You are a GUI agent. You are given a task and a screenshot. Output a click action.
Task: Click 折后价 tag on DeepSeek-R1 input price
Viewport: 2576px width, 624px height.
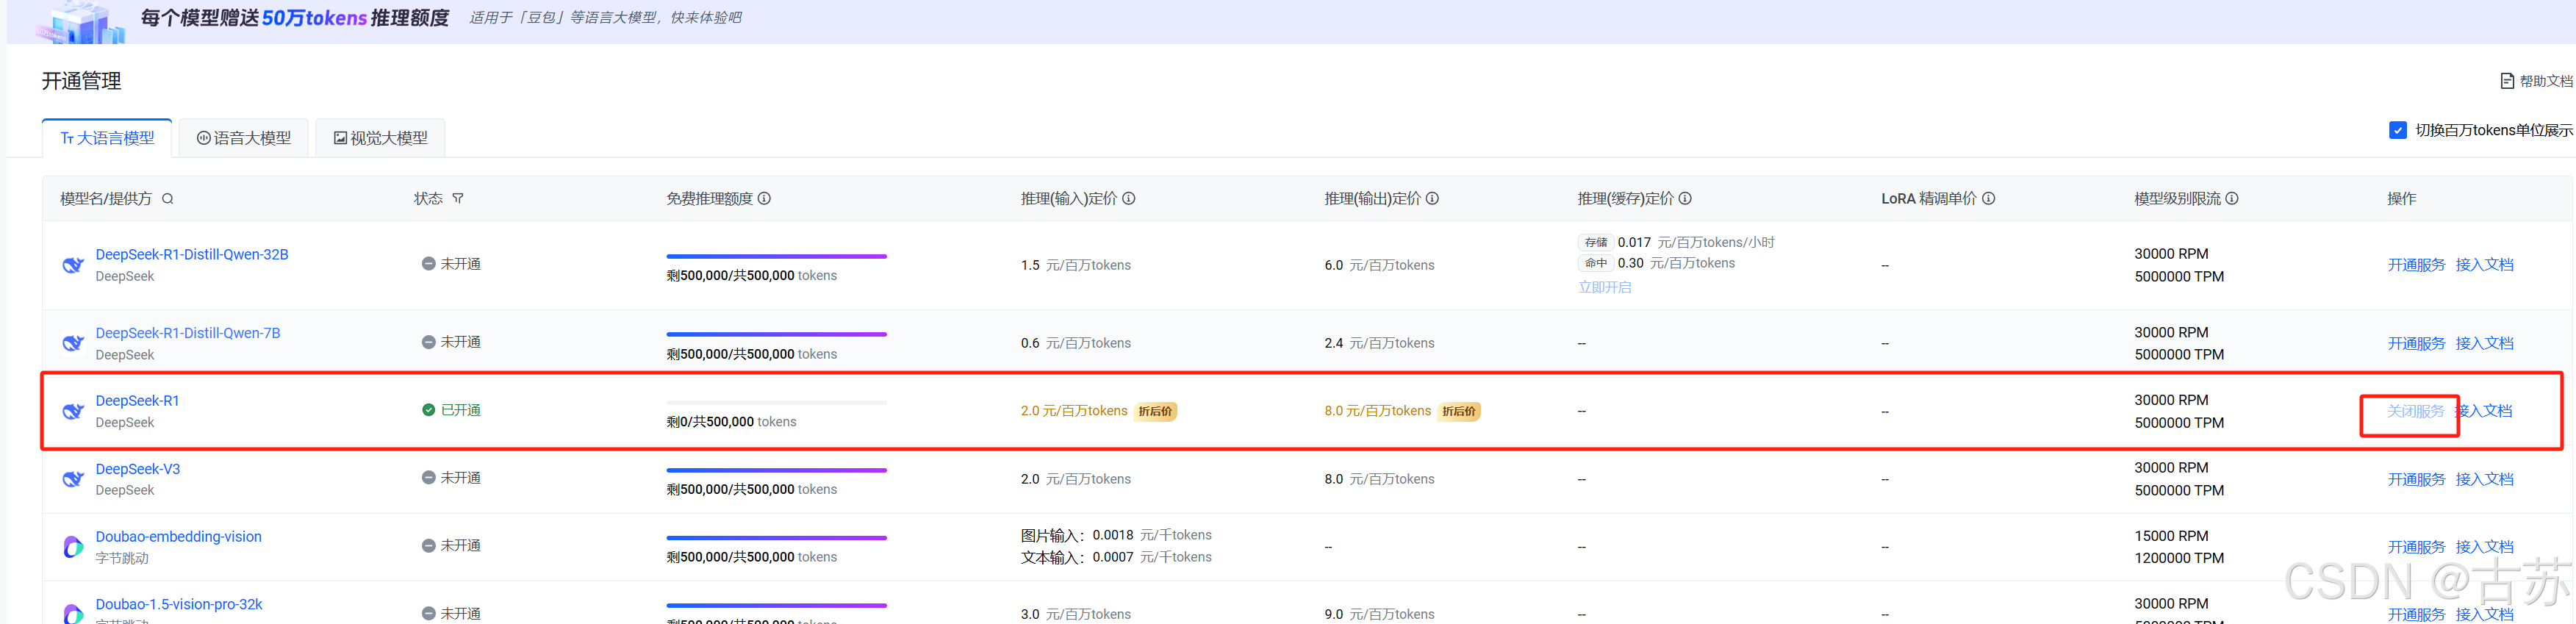[1155, 411]
